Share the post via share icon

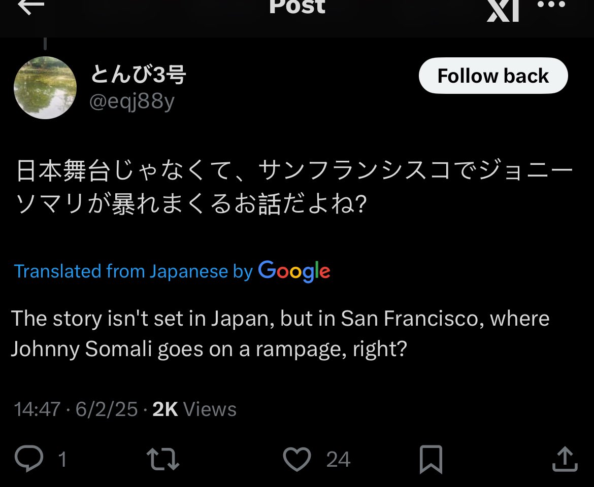[x=565, y=459]
